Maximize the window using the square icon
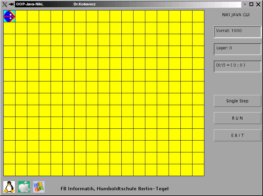 251,4
